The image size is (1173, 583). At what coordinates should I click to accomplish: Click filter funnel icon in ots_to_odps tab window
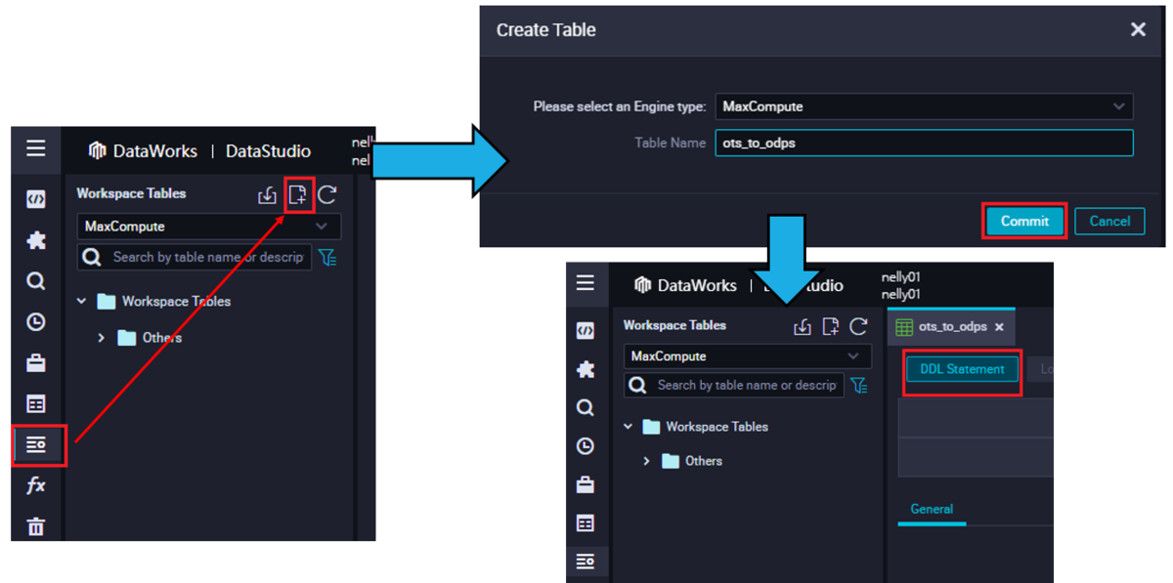[x=859, y=386]
